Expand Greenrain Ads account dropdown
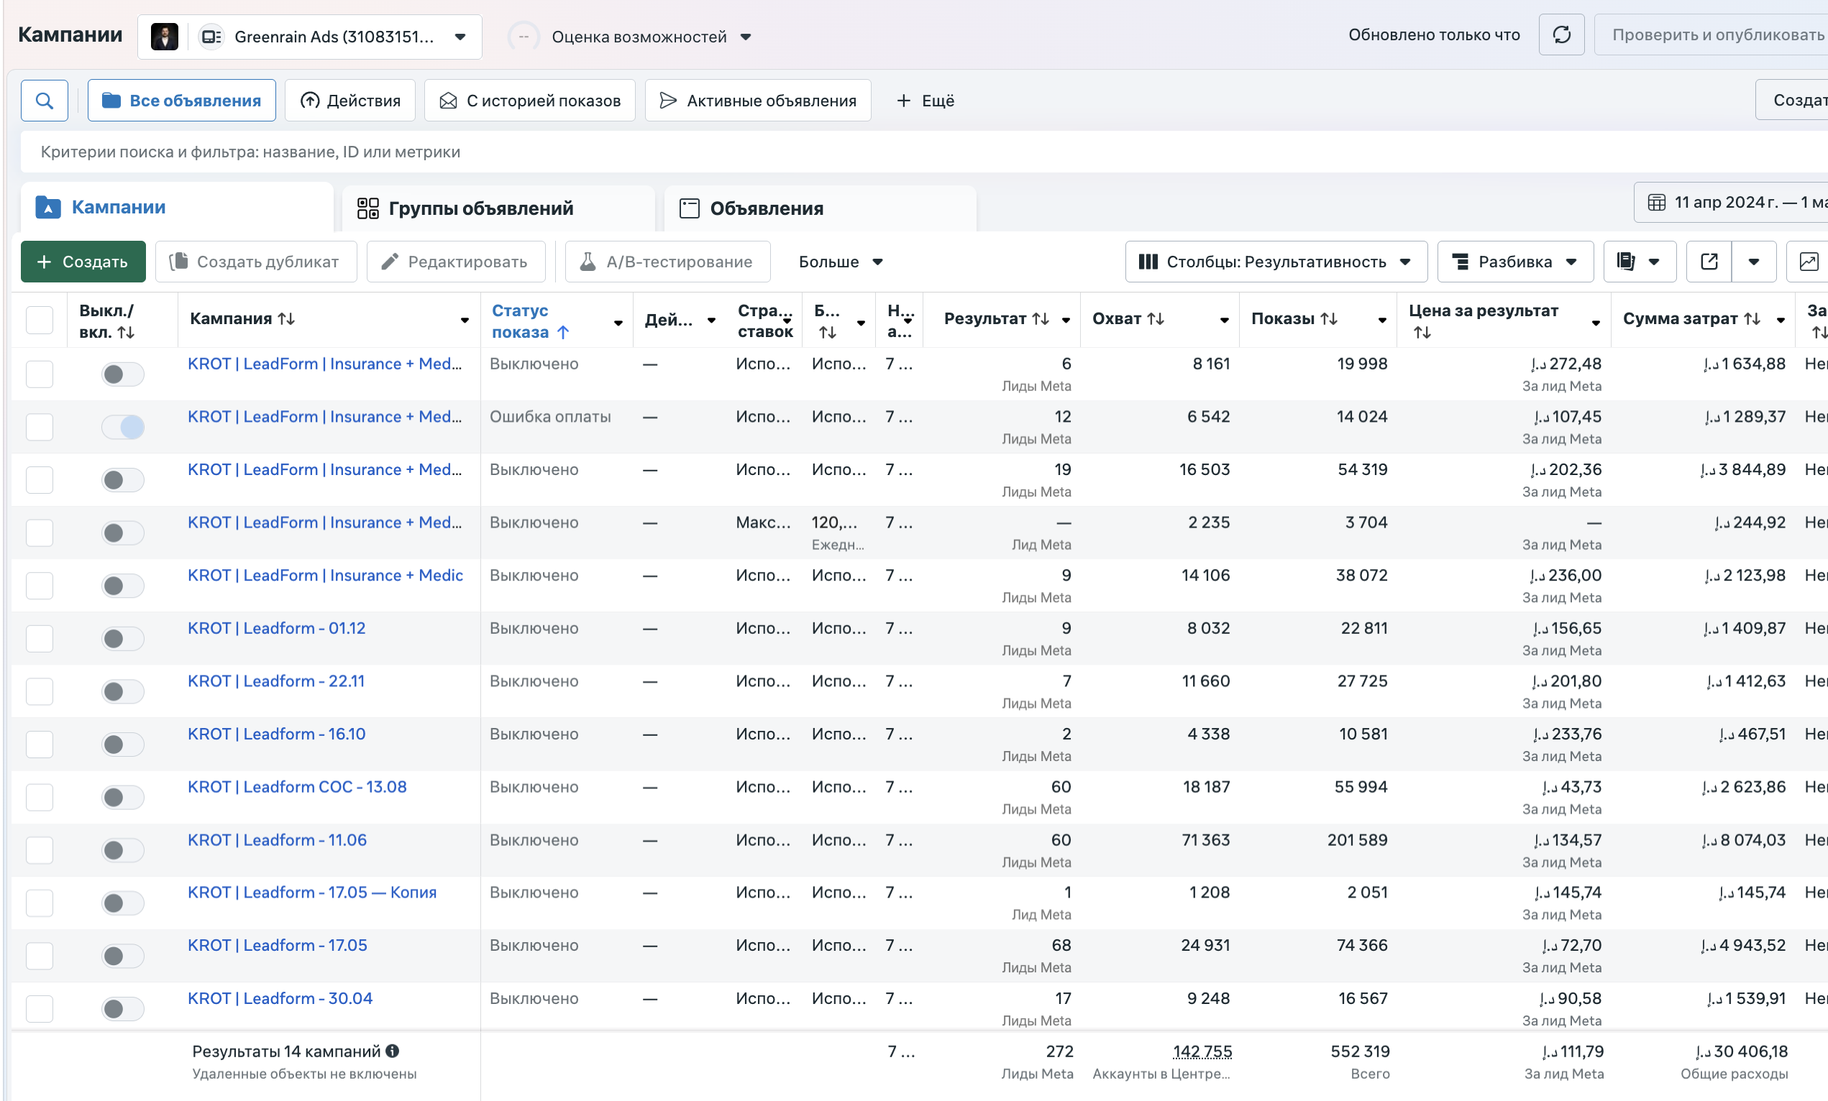This screenshot has width=1828, height=1101. (x=460, y=37)
